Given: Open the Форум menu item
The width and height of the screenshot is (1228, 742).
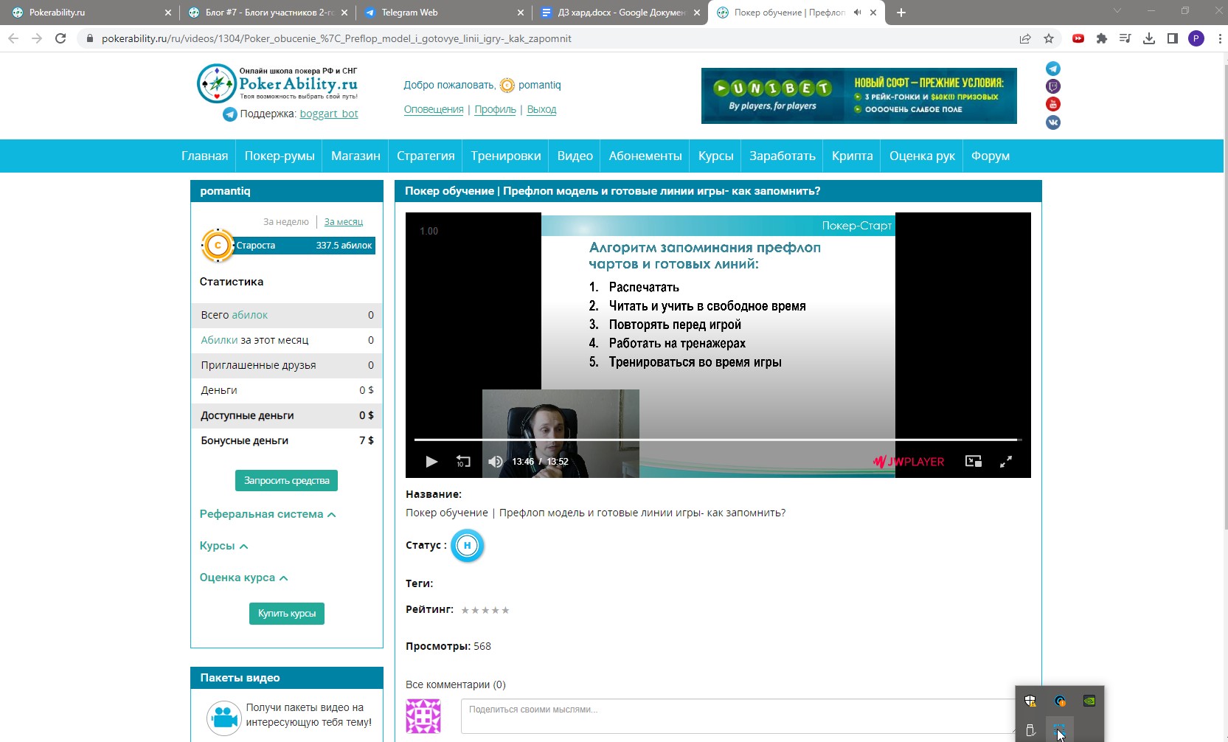Looking at the screenshot, I should (x=990, y=156).
